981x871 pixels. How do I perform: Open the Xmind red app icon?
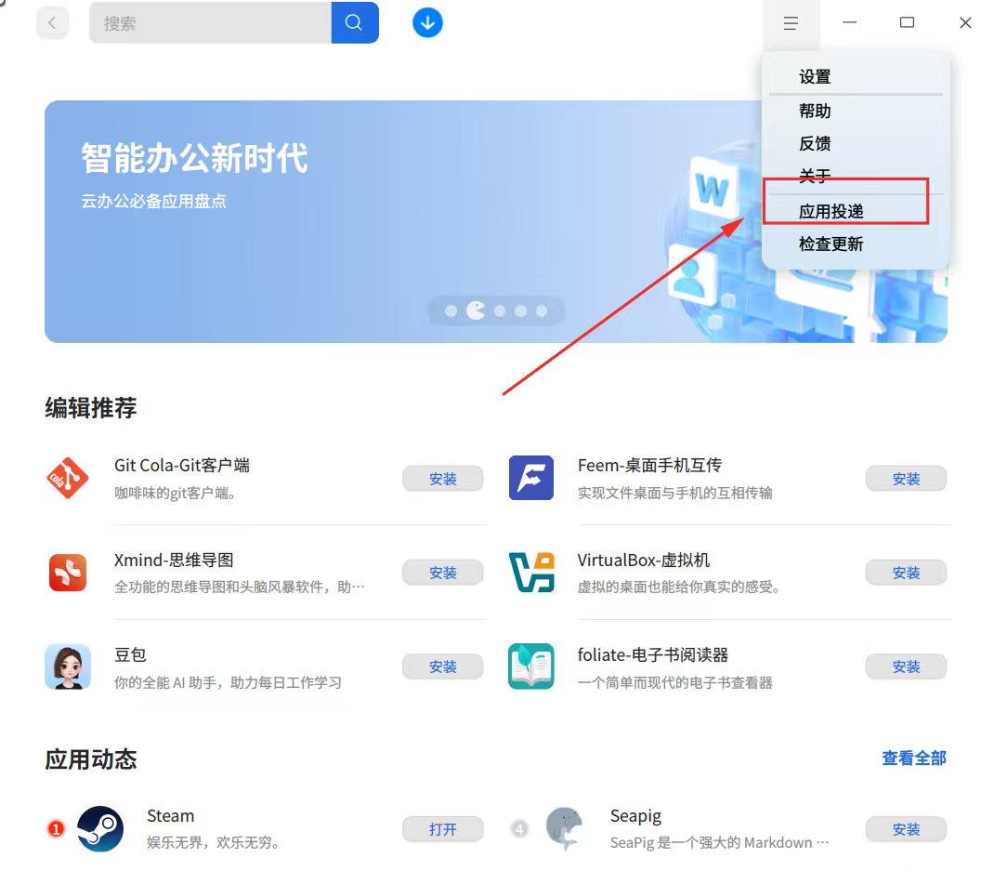point(68,573)
